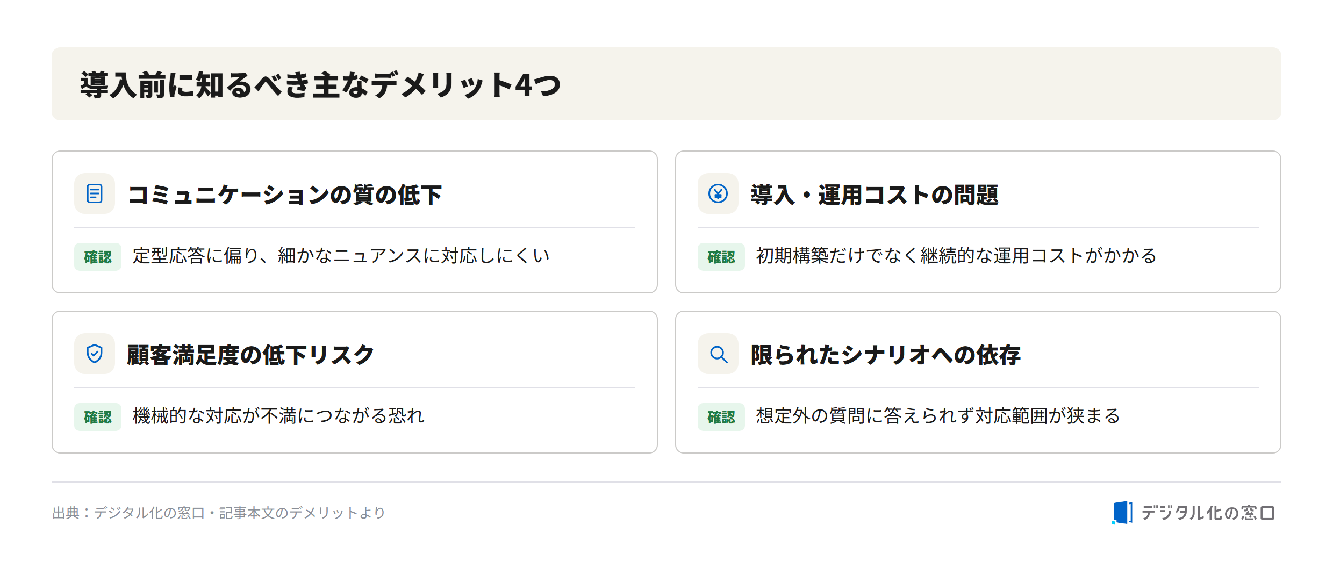Select the heading 顧客満足度の低下リスク

[x=250, y=355]
